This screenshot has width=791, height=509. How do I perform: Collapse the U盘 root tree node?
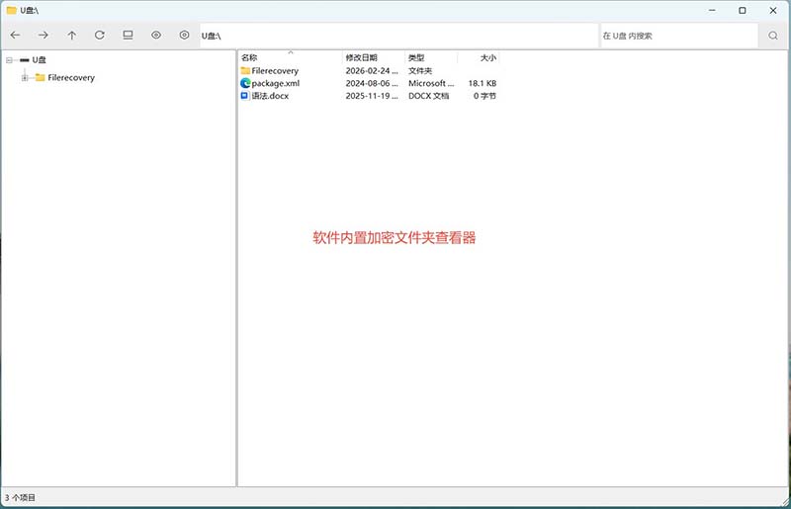tap(9, 60)
